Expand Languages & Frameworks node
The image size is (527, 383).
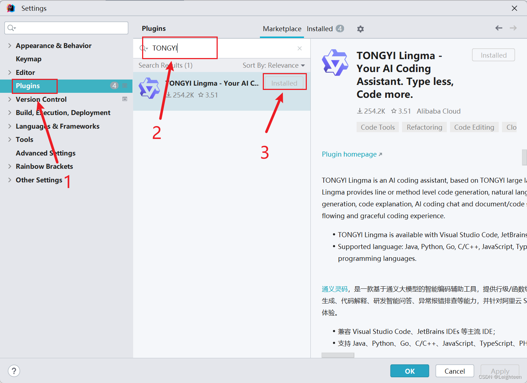point(10,126)
